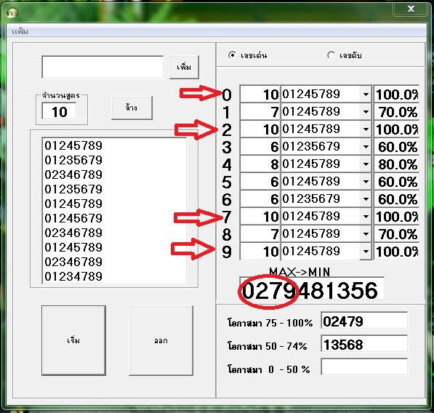Image resolution: width=434 pixels, height=413 pixels.
Task: Close the window with the X button
Action: pyautogui.click(x=410, y=9)
